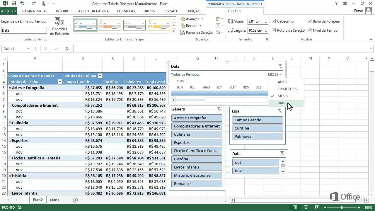Clear filter on Loja slicer

coord(280,111)
